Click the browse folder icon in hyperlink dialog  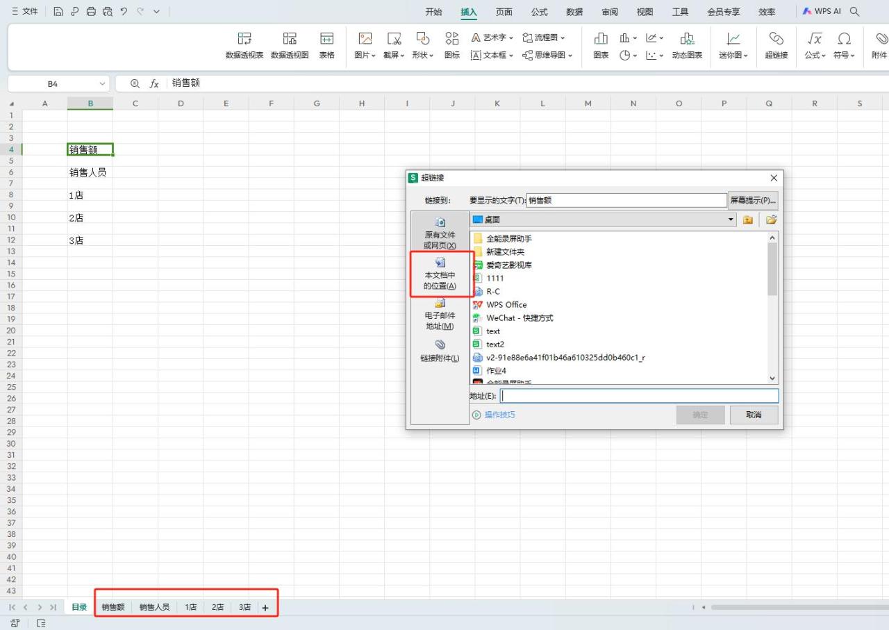pyautogui.click(x=771, y=219)
